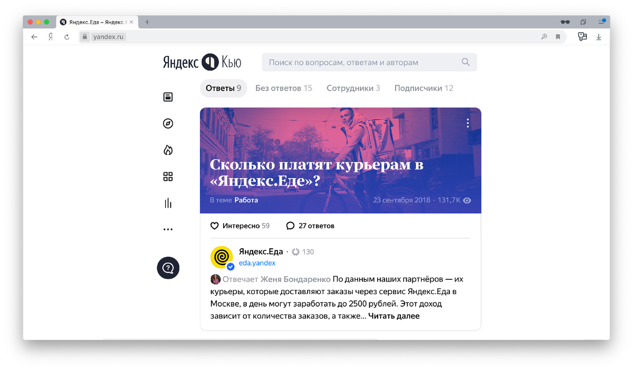Open the Яндекс.Еда author name
Image resolution: width=633 pixels, height=370 pixels.
click(261, 251)
